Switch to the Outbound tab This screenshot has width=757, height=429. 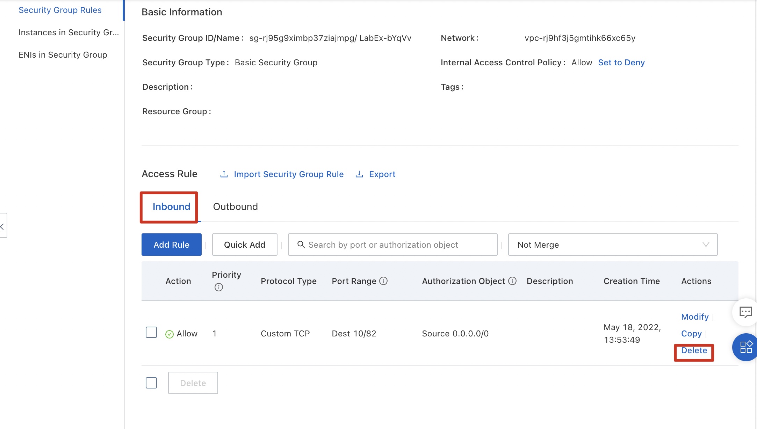click(236, 207)
